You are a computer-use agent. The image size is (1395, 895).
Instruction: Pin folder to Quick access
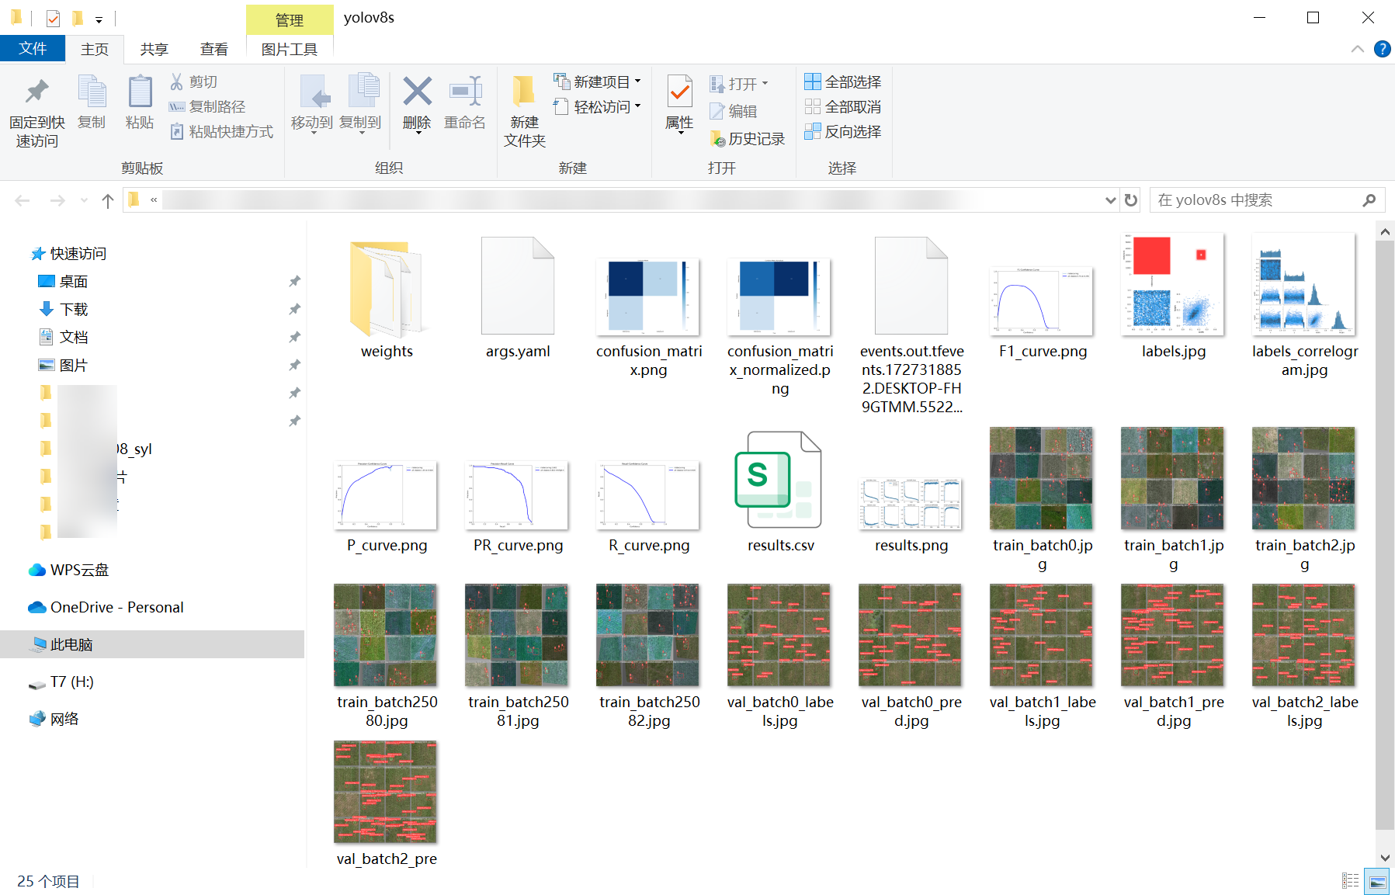pos(36,113)
